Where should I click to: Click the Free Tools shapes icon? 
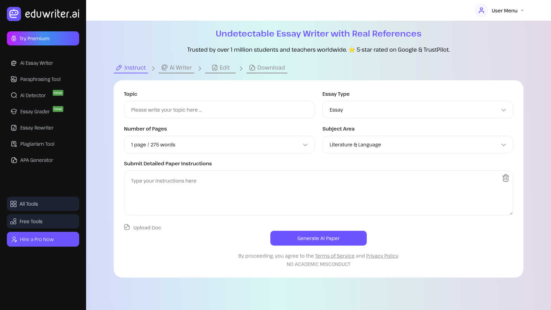(13, 221)
